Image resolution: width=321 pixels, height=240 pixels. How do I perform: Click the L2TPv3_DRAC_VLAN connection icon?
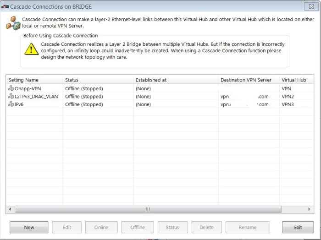[11, 97]
